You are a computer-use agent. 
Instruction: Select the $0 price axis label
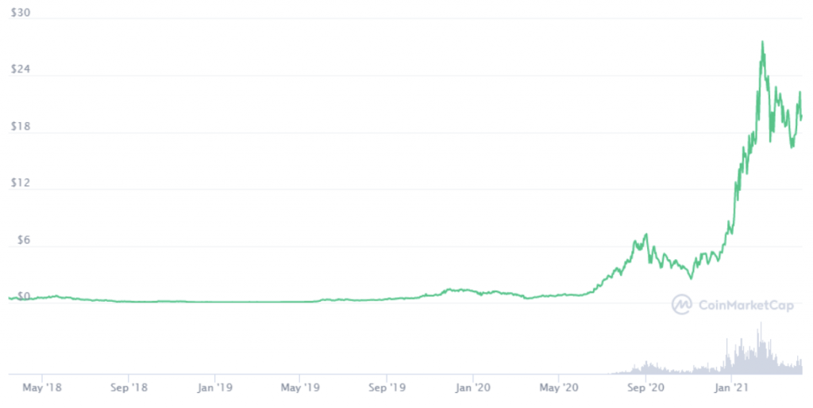(x=24, y=296)
